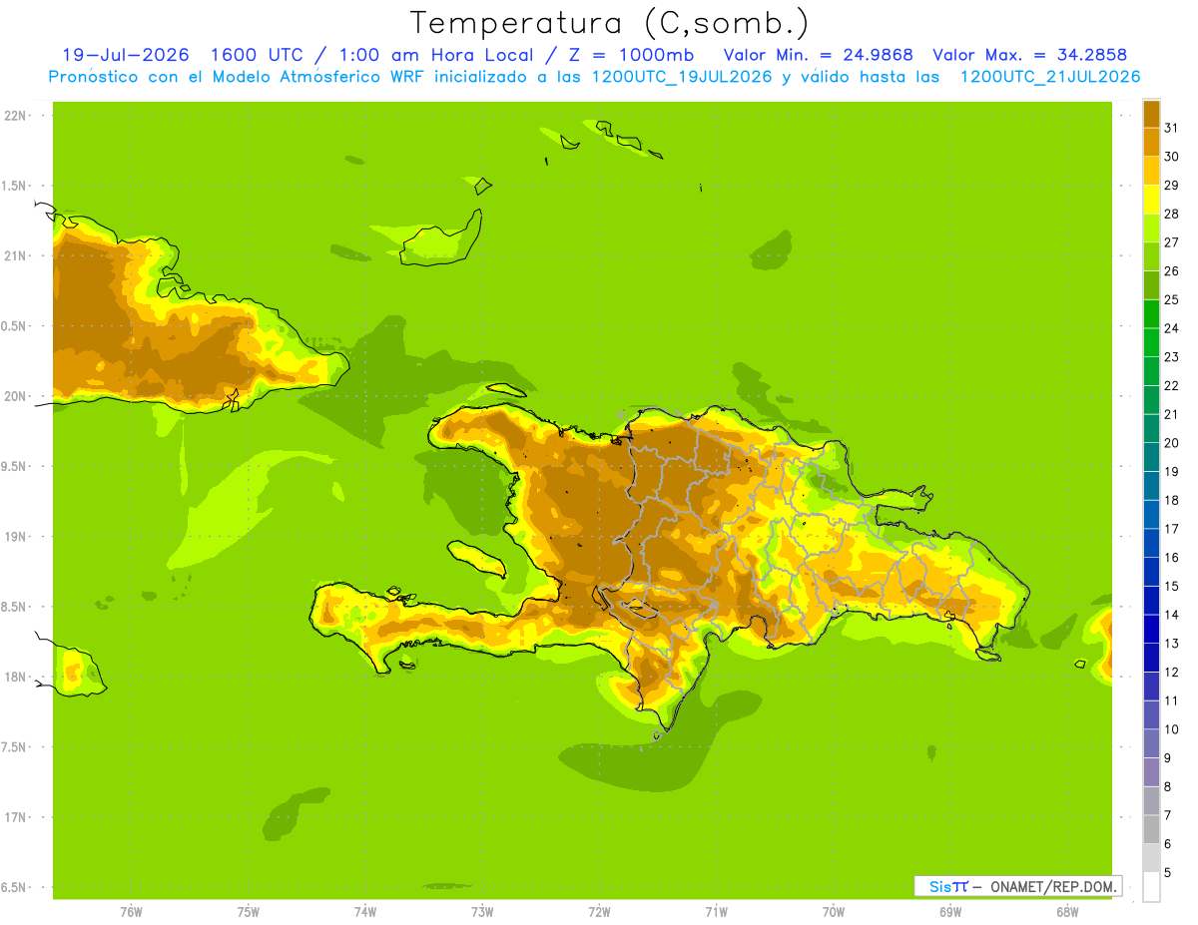
Task: Click the 72W longitude label
Action: coord(599,911)
